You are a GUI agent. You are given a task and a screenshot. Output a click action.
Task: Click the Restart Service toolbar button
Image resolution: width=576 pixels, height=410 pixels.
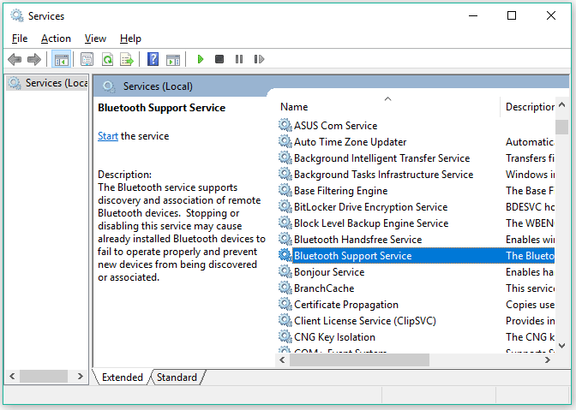(259, 59)
